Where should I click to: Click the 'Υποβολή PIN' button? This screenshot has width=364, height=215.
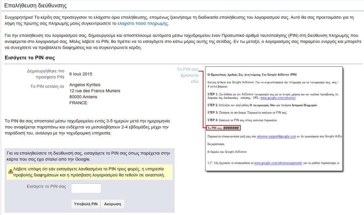[x=86, y=204]
